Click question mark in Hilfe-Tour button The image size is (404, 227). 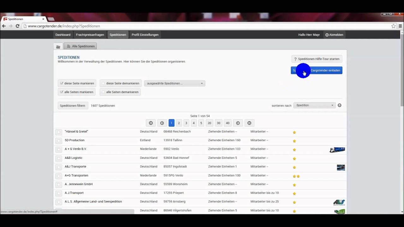tap(295, 59)
